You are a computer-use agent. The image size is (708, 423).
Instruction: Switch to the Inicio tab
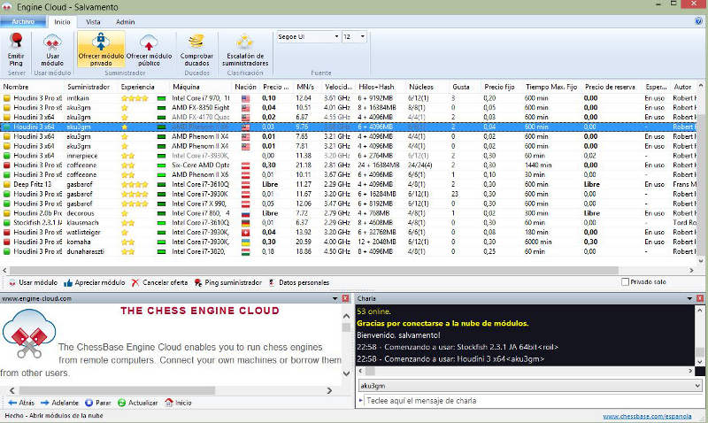62,21
